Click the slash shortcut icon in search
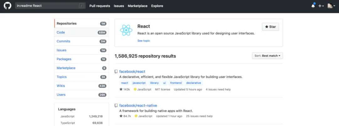This screenshot has height=126, width=339. pos(81,6)
